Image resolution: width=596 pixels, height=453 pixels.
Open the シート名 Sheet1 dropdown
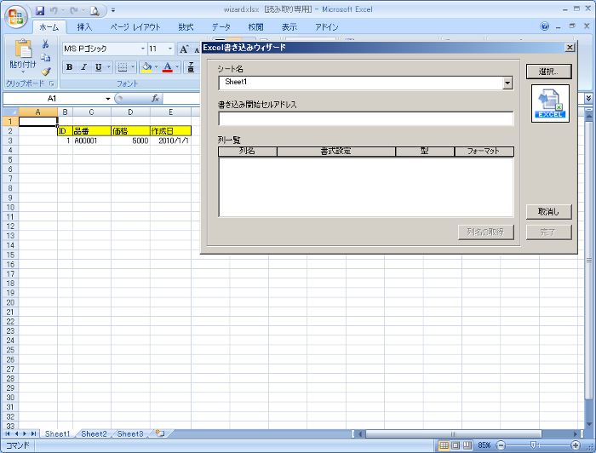[x=507, y=83]
